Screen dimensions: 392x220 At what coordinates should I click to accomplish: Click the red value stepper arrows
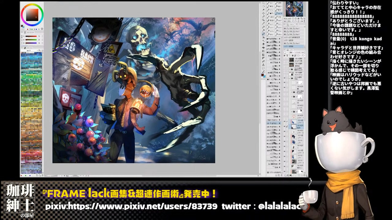(x=42, y=36)
